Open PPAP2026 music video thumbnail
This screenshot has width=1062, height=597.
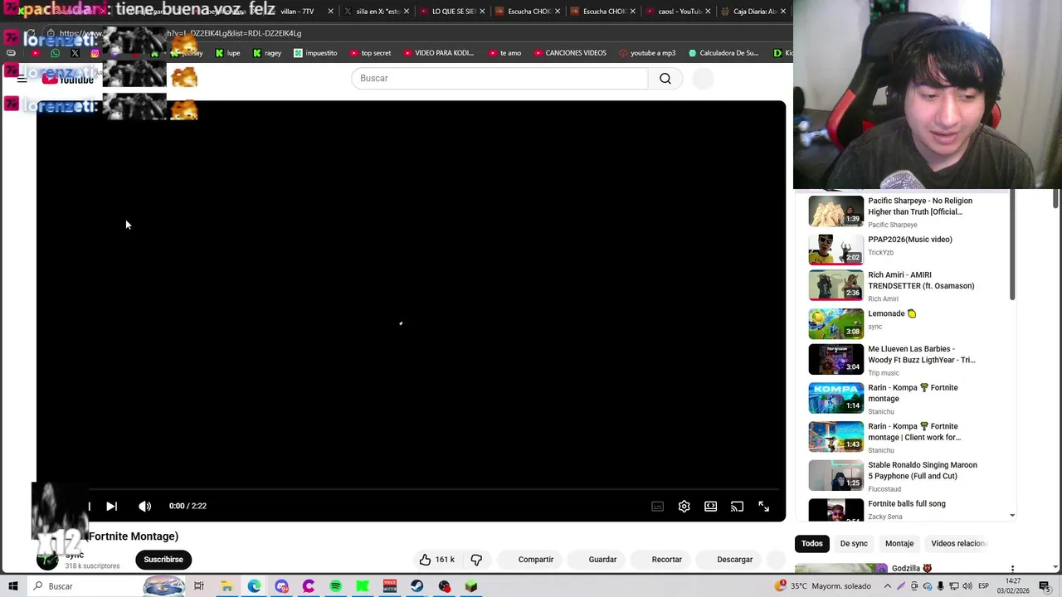(x=836, y=250)
